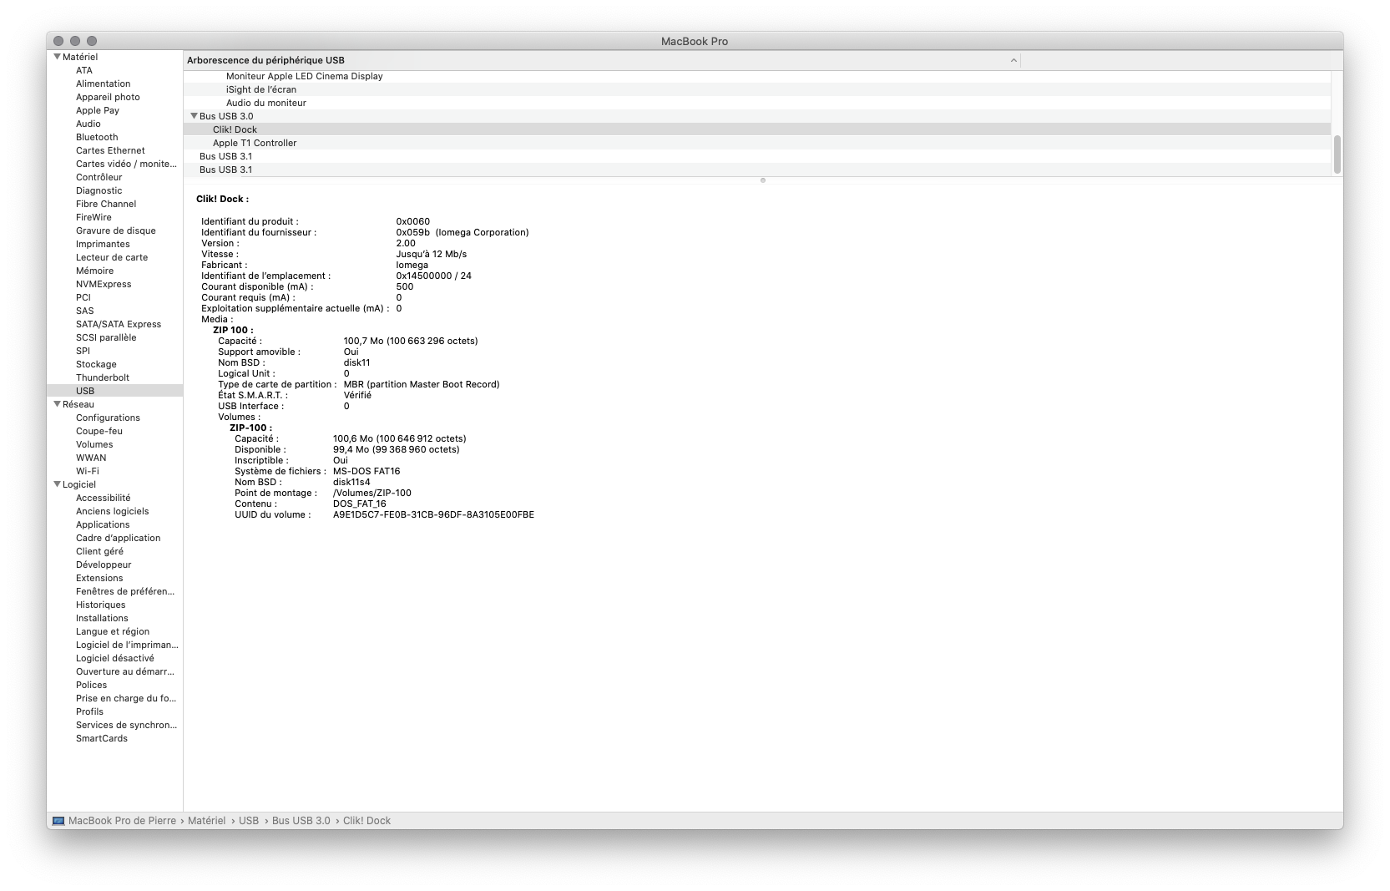
Task: Select Bluetooth in the sidebar
Action: (x=97, y=137)
